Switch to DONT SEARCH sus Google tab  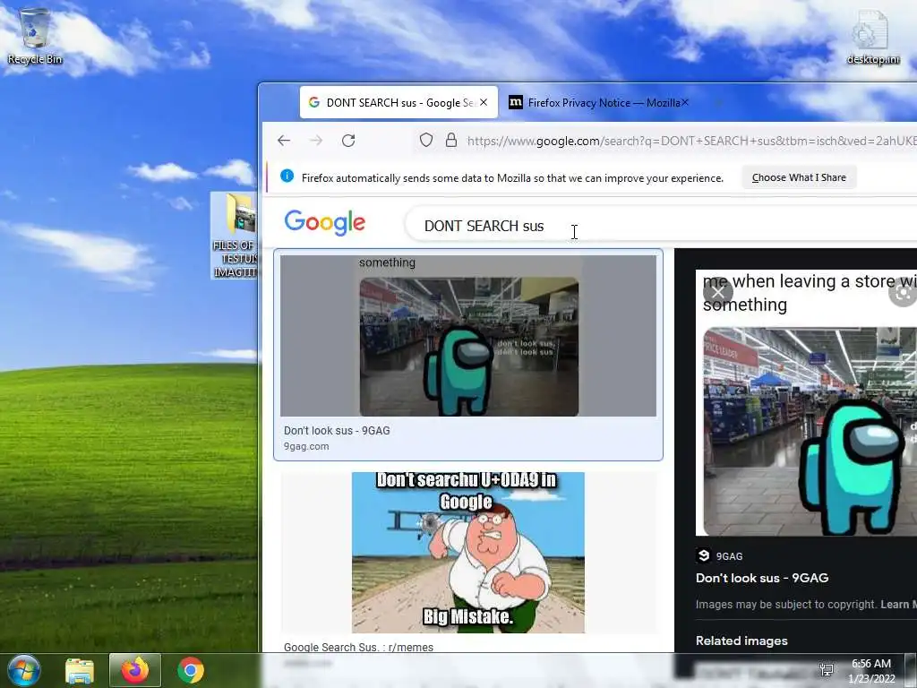point(399,102)
